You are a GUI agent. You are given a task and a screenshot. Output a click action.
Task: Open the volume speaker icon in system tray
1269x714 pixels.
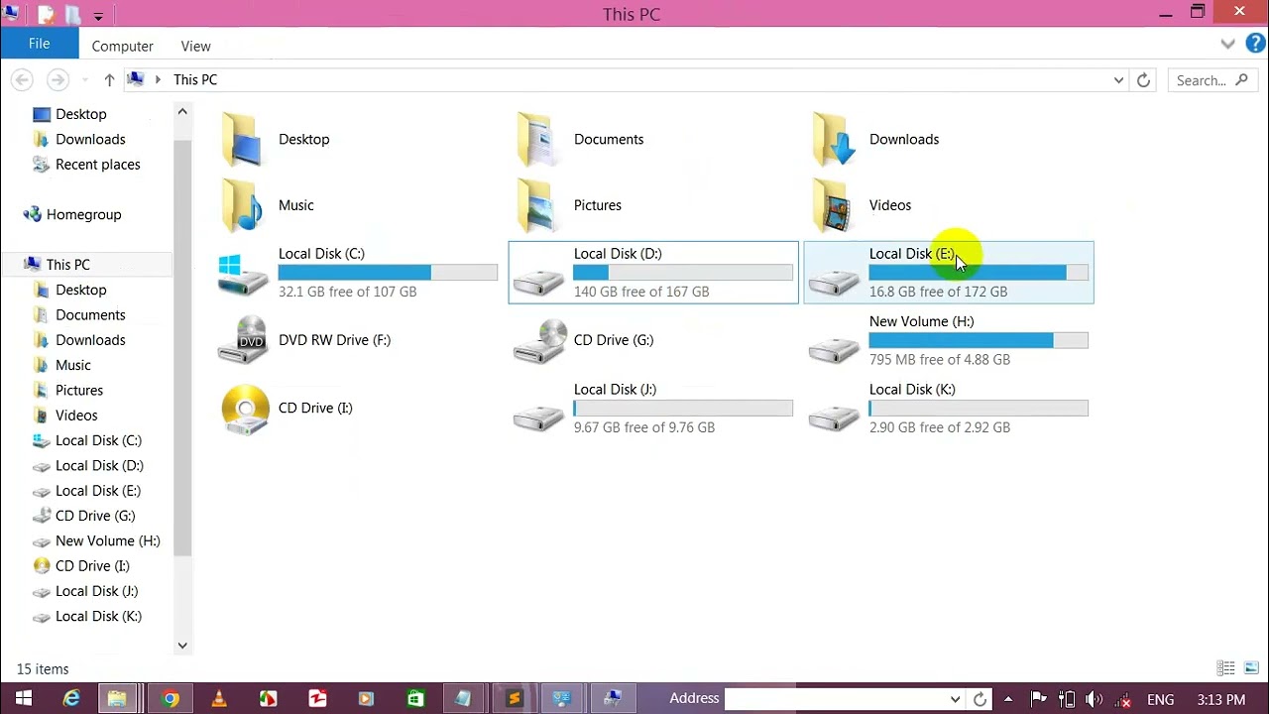click(1094, 699)
